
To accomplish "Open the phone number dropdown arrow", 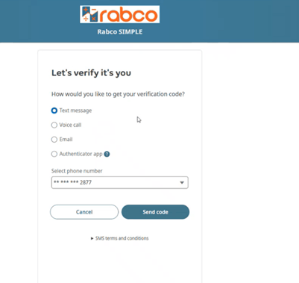I will (182, 183).
